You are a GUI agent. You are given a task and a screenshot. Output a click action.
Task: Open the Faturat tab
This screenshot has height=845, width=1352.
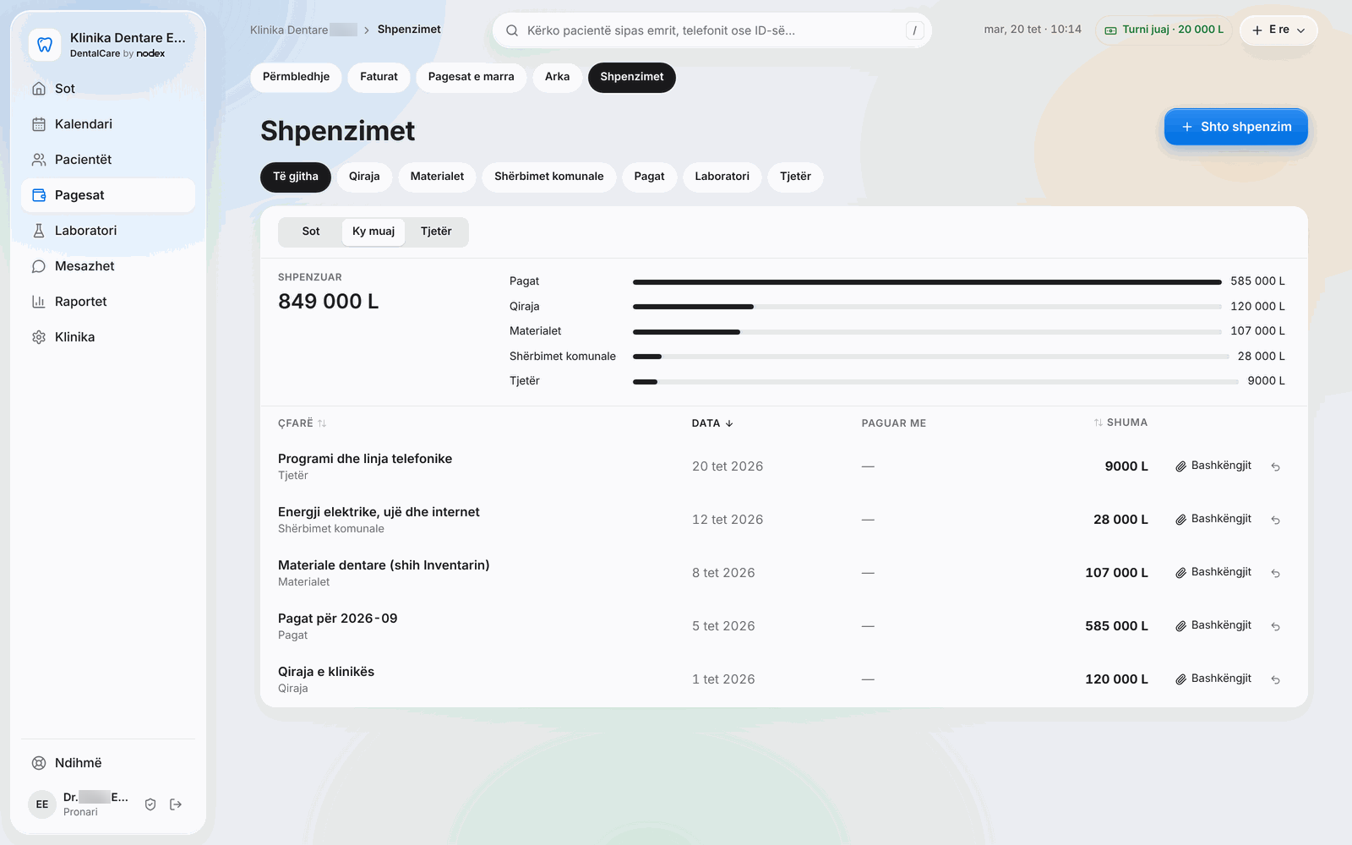[x=379, y=77]
